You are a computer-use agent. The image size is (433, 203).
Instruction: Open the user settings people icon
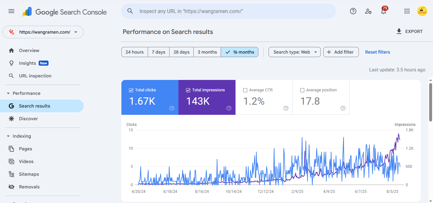pos(368,11)
